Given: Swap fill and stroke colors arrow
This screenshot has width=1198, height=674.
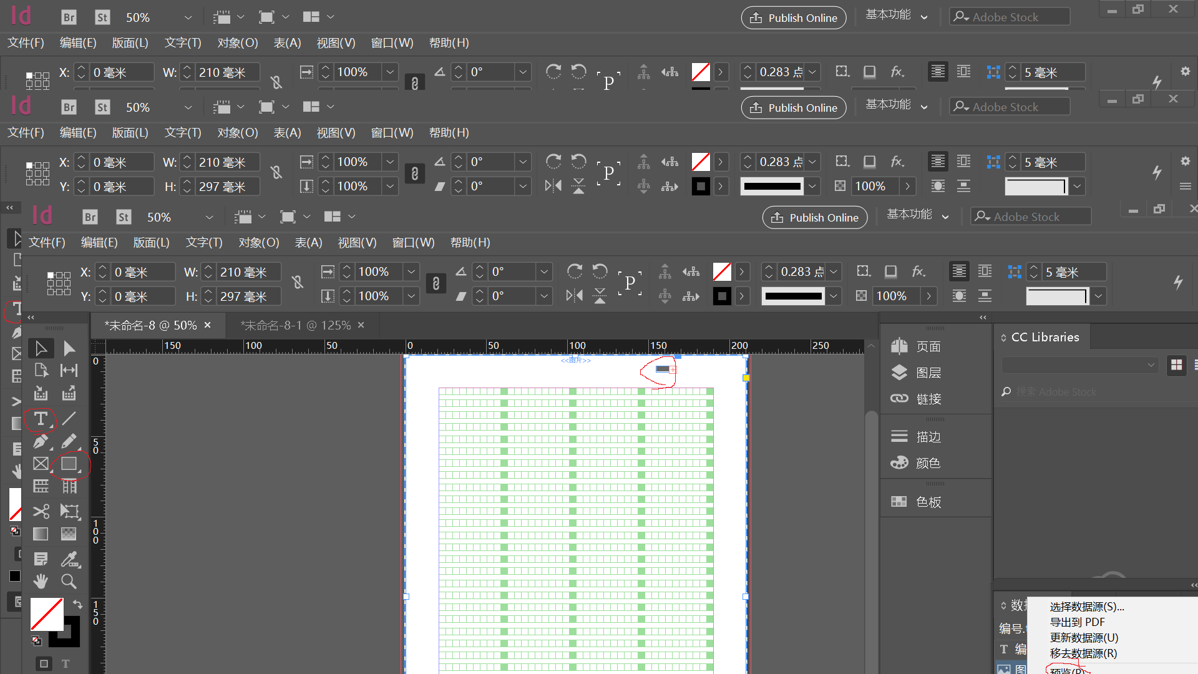Looking at the screenshot, I should pos(77,603).
